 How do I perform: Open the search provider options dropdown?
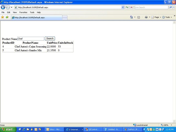174,7
